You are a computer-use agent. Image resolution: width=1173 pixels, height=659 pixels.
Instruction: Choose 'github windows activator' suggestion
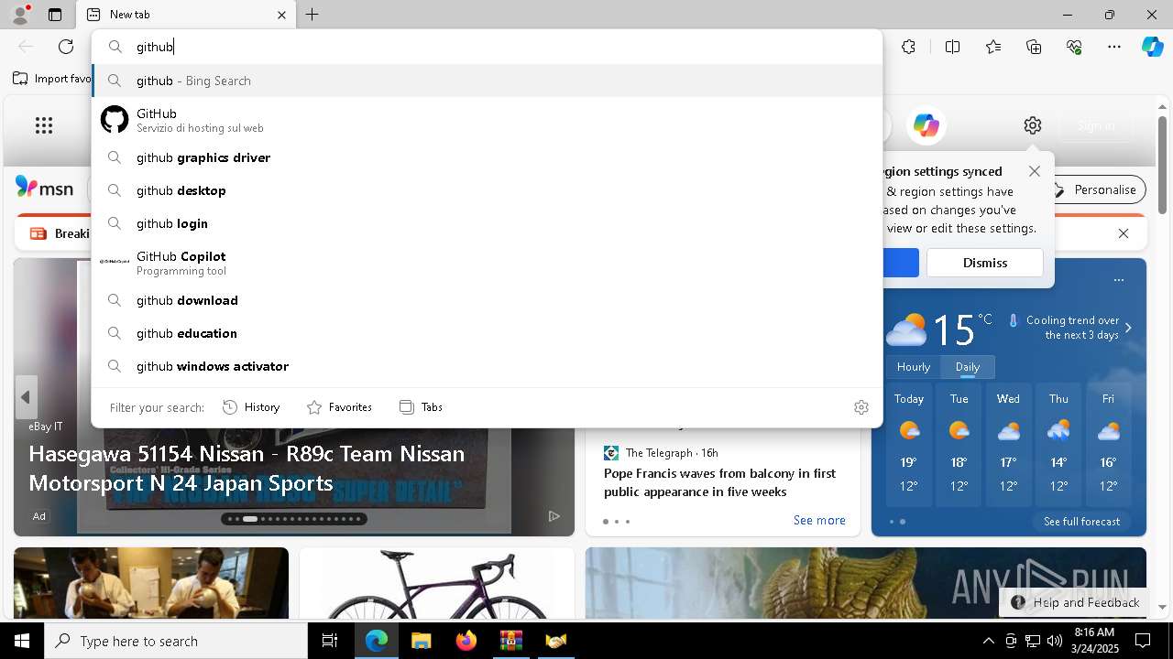tap(488, 366)
